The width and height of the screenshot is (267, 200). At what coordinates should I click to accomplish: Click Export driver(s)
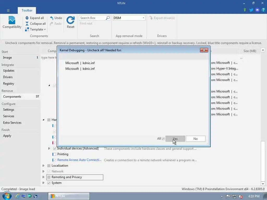(162, 18)
